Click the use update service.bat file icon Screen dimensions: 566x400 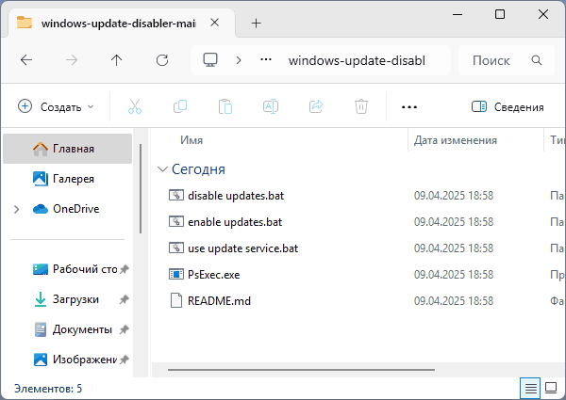[x=176, y=248]
